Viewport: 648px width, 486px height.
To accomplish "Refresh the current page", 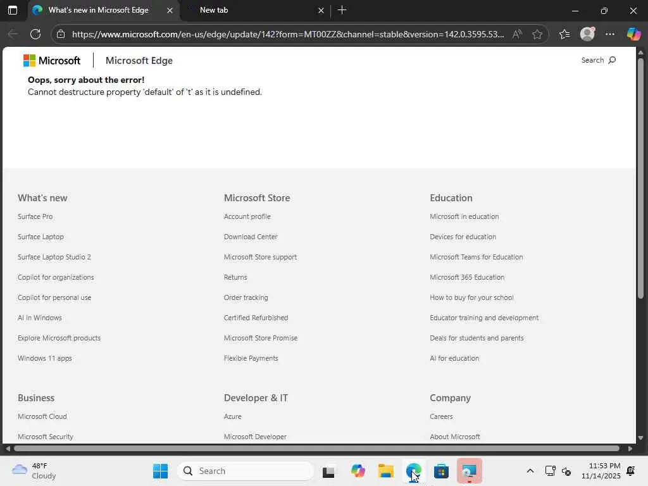I will coord(35,34).
